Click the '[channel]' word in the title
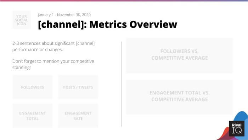248x140 pixels. click(61, 25)
